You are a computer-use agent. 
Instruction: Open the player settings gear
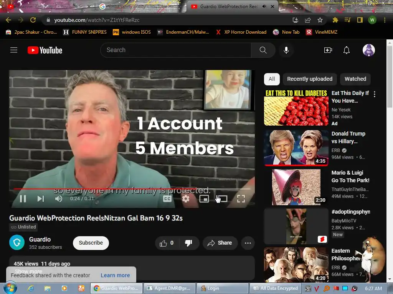click(186, 199)
